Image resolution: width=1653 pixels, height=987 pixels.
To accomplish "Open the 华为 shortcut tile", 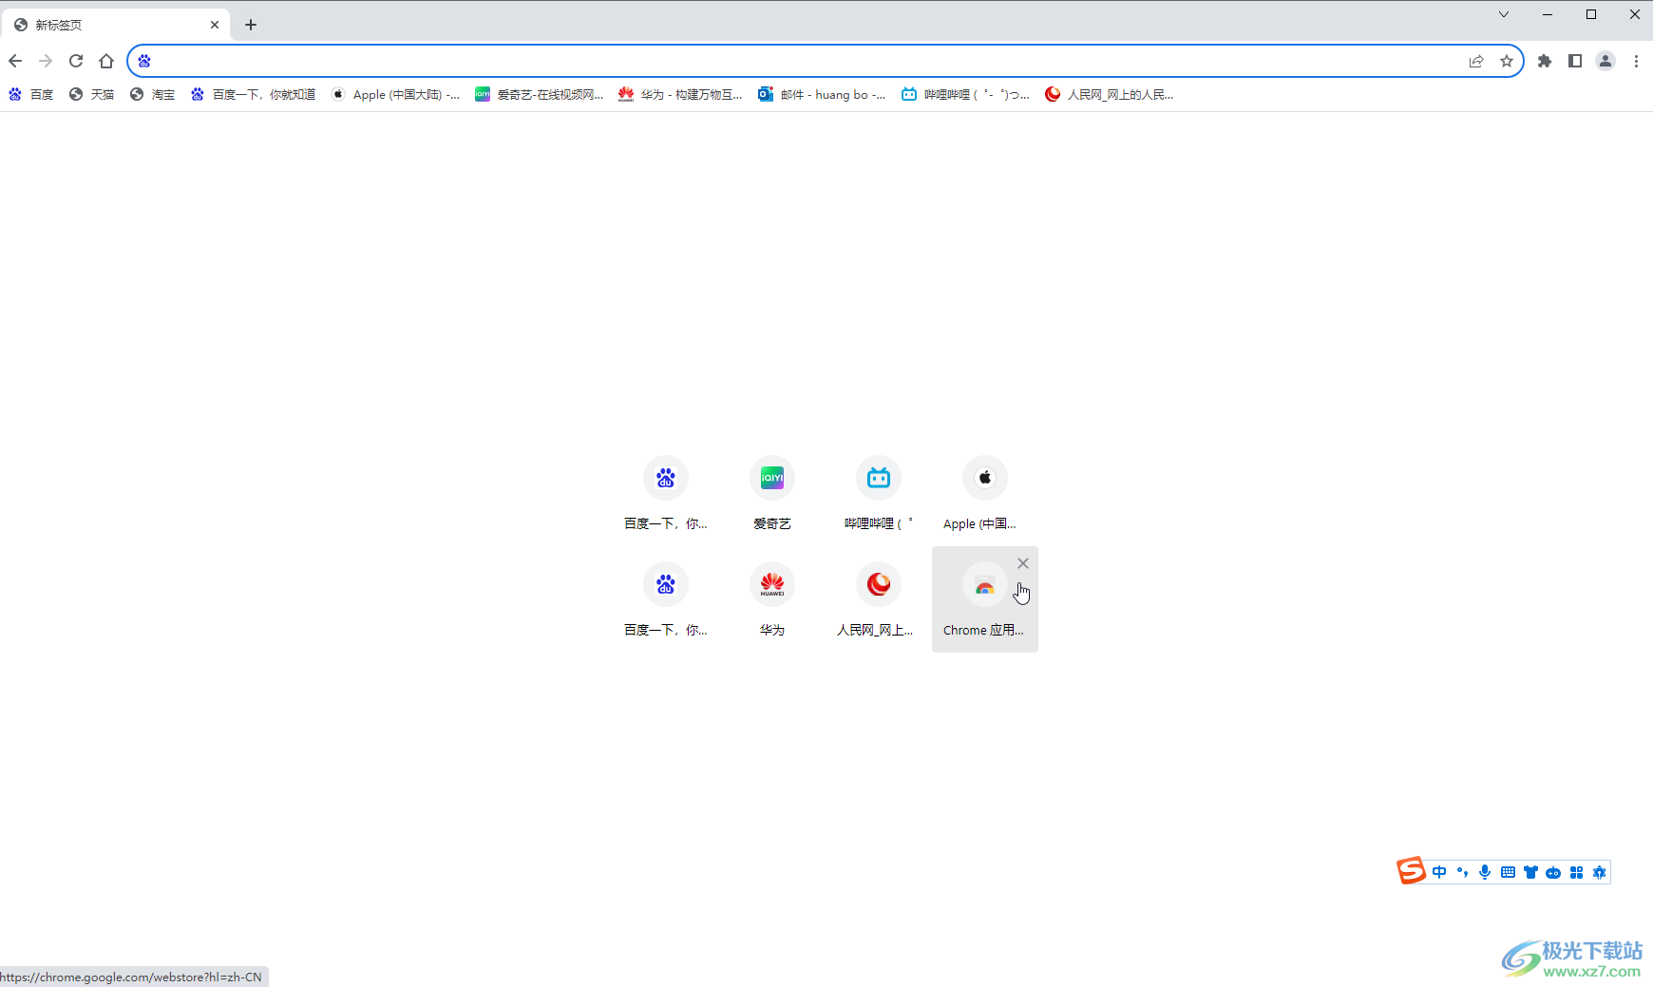I will [772, 599].
